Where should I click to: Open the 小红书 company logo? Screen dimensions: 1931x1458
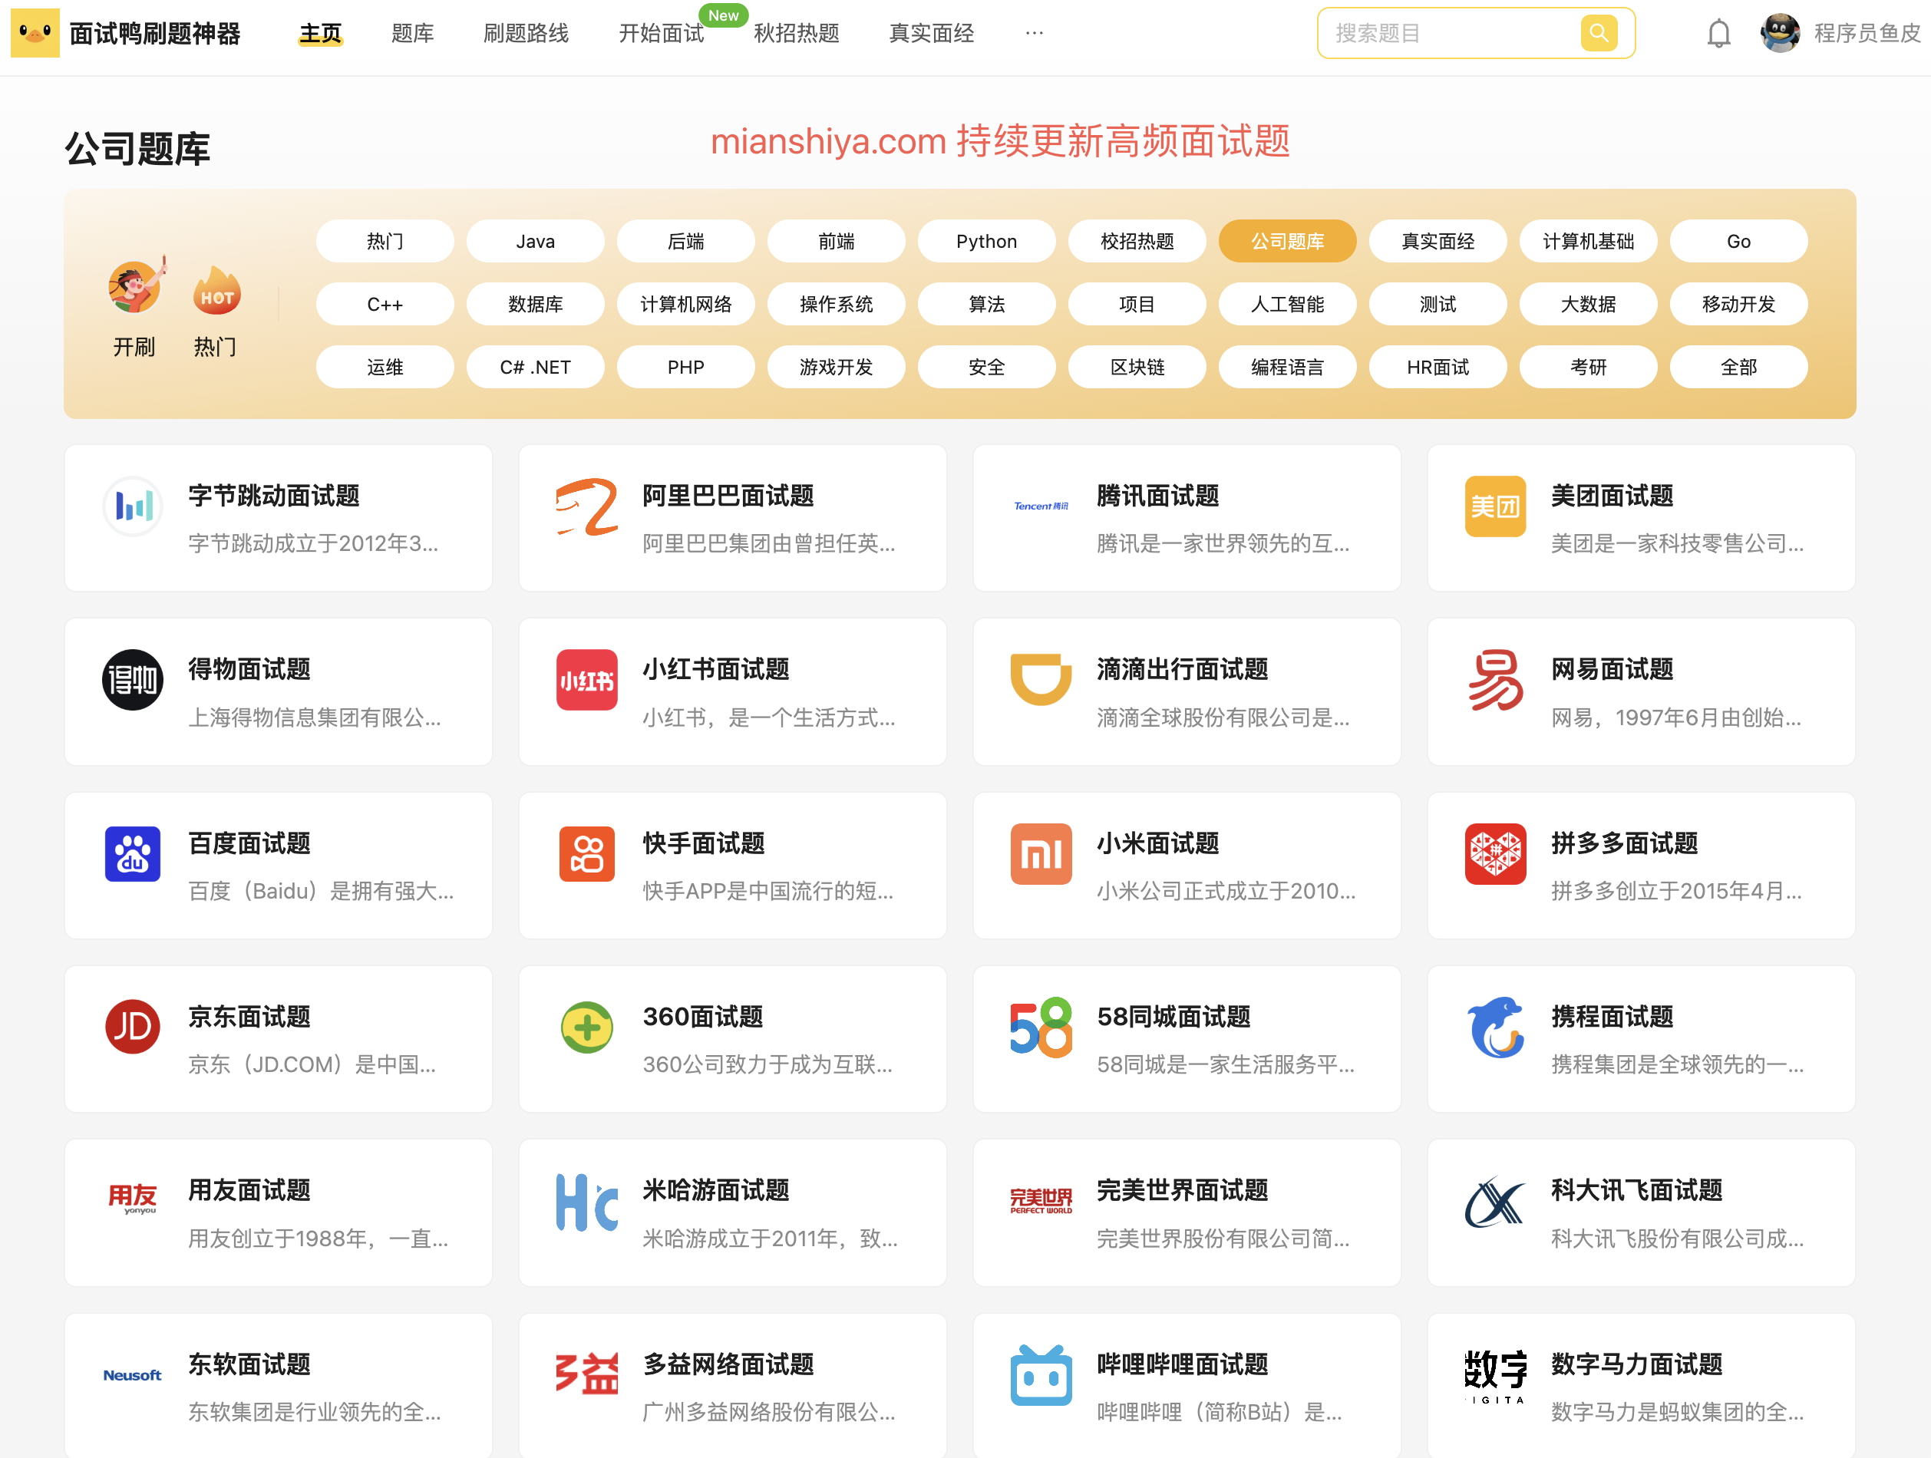pos(586,679)
